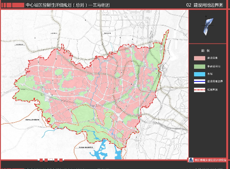Click the green non-construction land legend swatch
Image resolution: width=230 pixels, height=169 pixels.
[200, 66]
